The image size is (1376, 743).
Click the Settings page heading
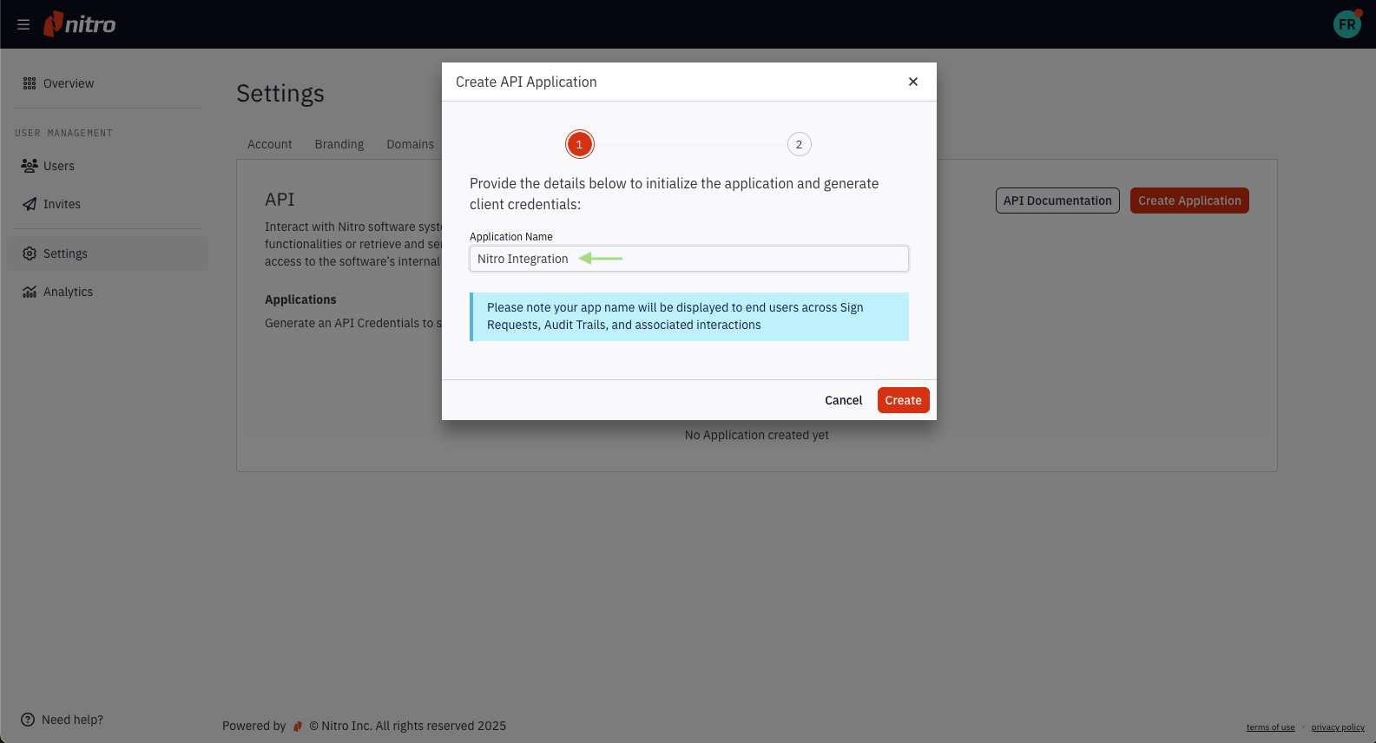[280, 94]
